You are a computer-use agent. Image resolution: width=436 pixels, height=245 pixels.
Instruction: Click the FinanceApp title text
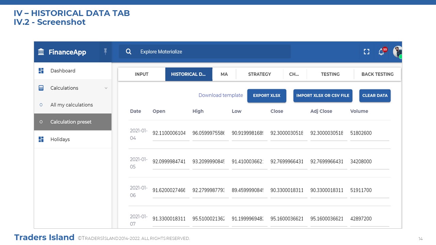pos(67,52)
